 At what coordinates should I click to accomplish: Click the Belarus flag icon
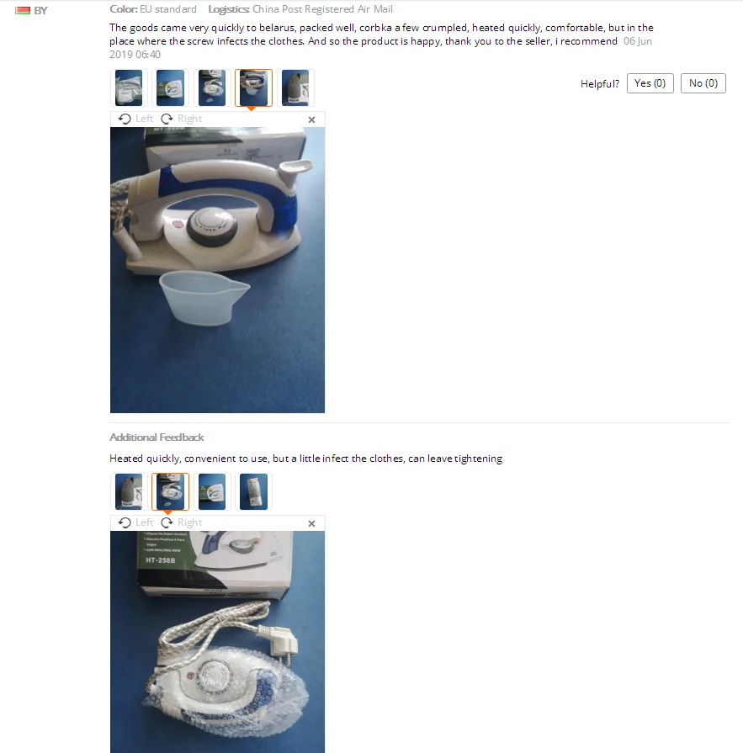(x=23, y=11)
